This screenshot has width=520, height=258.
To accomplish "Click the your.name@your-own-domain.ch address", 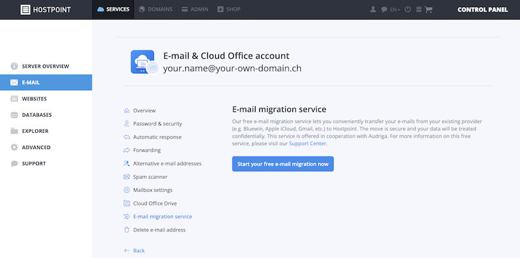I will pyautogui.click(x=232, y=69).
